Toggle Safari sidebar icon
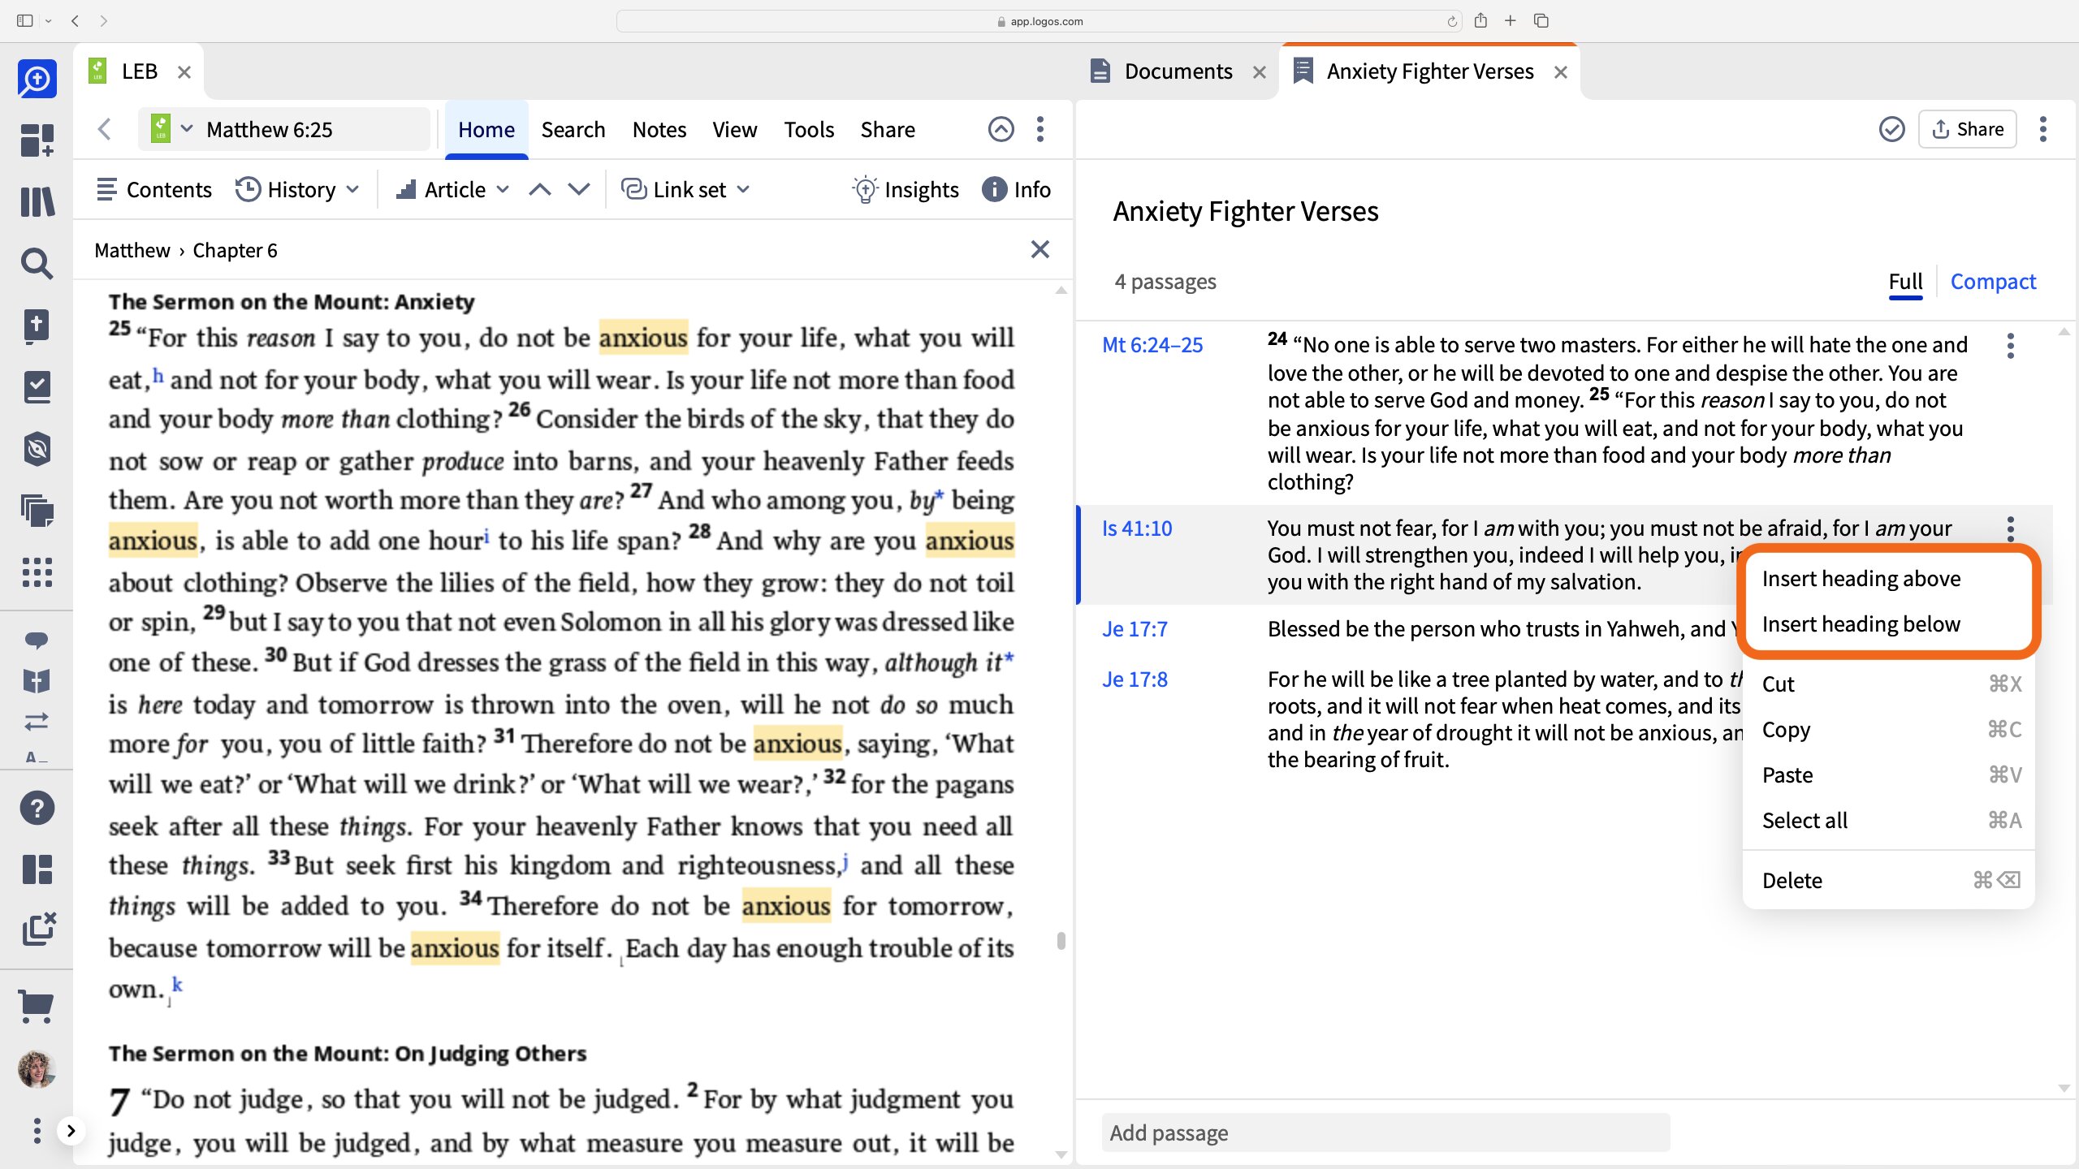This screenshot has width=2079, height=1169. [x=25, y=20]
